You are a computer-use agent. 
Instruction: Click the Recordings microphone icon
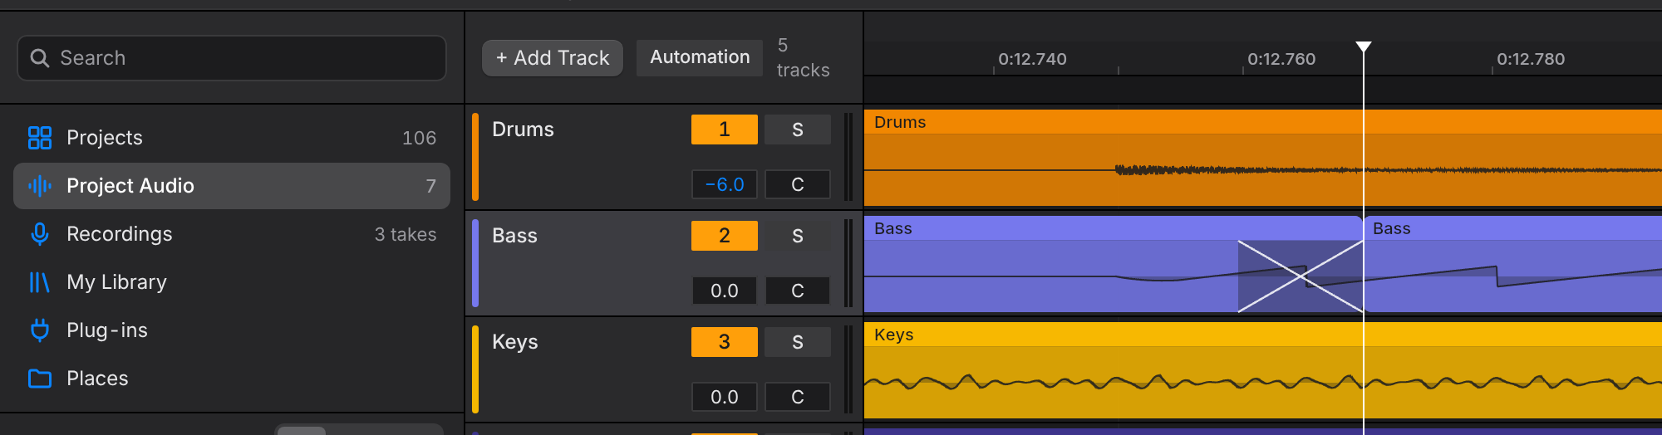pos(39,234)
